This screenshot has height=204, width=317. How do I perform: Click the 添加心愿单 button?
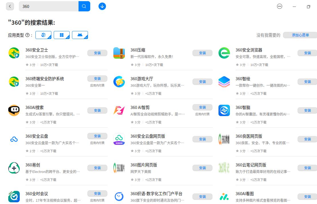pyautogui.click(x=300, y=35)
